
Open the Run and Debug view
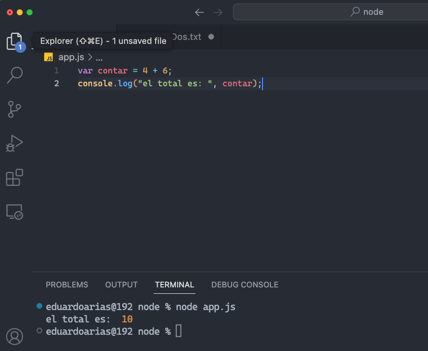tap(14, 143)
